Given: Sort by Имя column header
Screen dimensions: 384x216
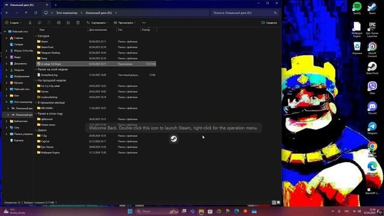Looking at the screenshot, I should (42, 29).
